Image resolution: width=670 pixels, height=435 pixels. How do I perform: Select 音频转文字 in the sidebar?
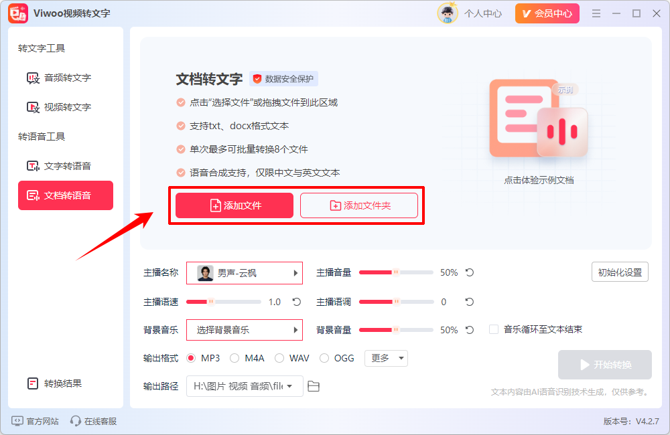[59, 78]
